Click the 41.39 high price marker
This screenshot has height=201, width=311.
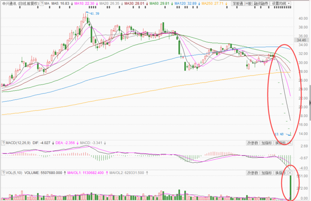(x=95, y=14)
